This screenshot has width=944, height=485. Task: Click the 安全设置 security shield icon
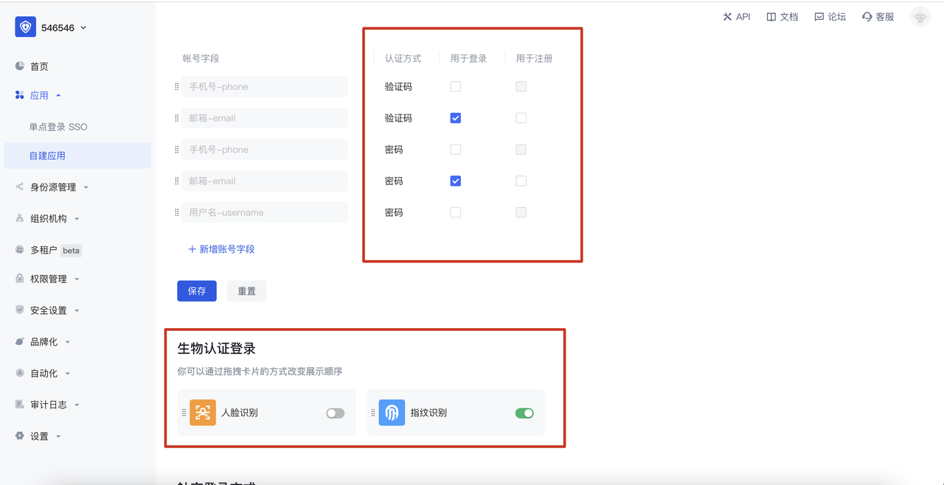18,310
